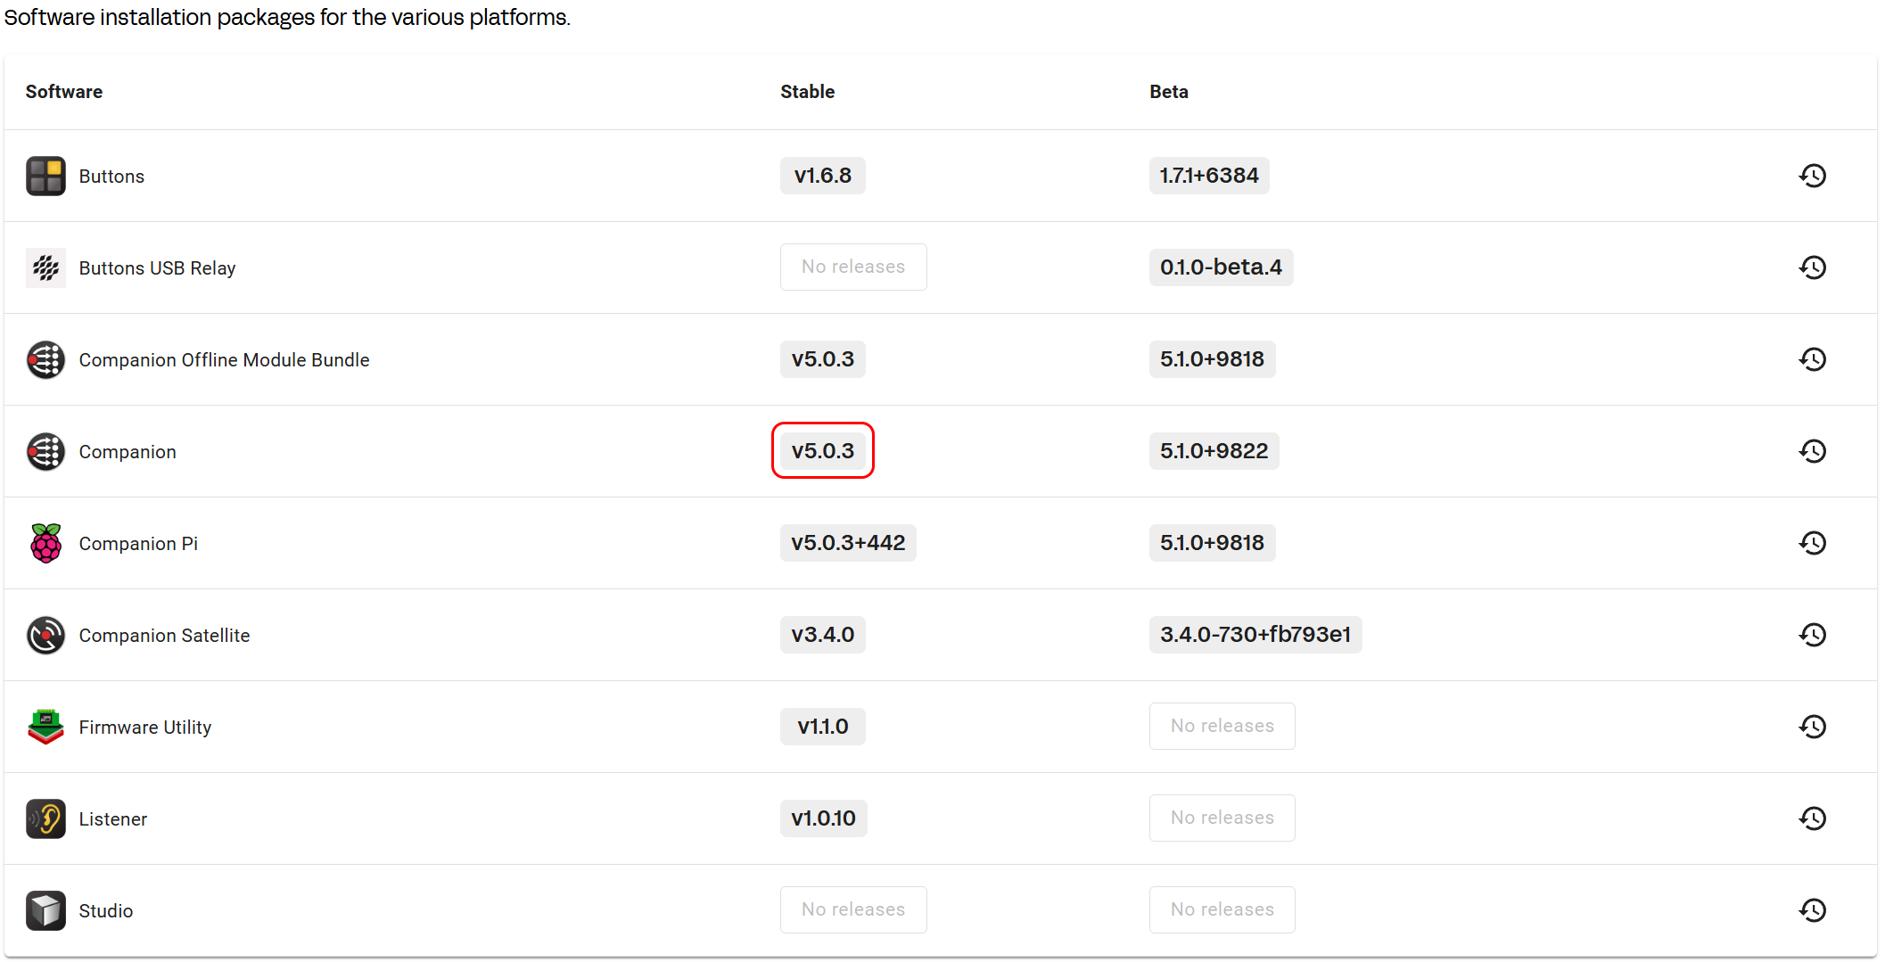
Task: Click the Companion Offline Module Bundle icon
Action: [x=45, y=359]
